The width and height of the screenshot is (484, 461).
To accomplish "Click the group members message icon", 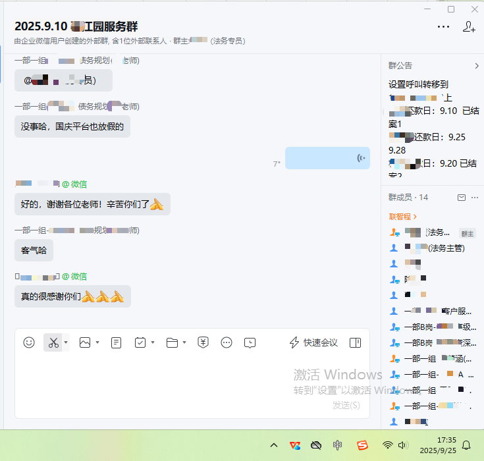I will pos(462,198).
